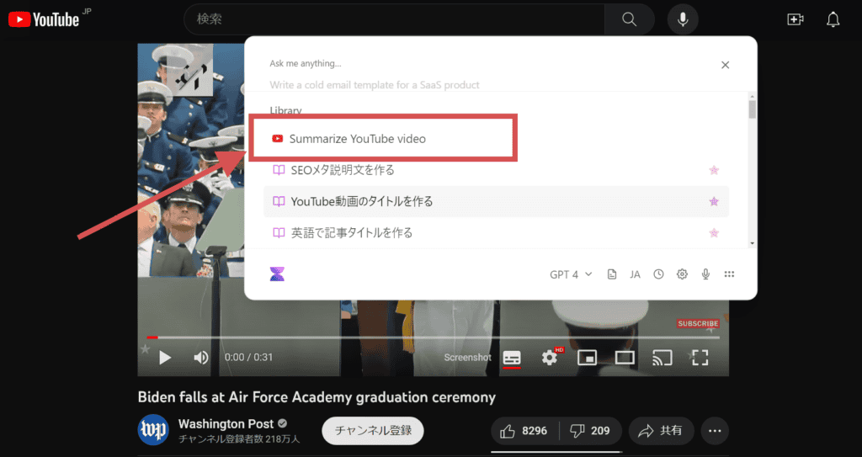The image size is (862, 457).
Task: Select Summarize YouTube video from the library
Action: pos(383,139)
